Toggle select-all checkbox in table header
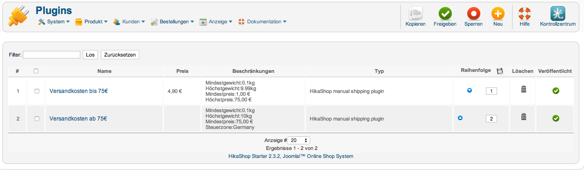 coord(36,71)
